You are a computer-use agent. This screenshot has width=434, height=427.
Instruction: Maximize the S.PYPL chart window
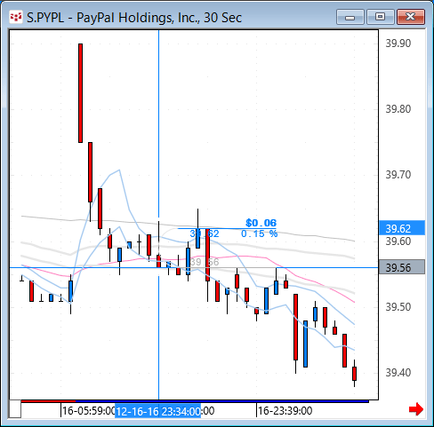click(381, 17)
